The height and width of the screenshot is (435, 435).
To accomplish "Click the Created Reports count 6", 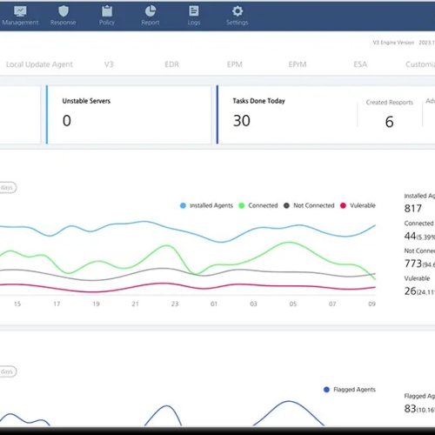I will (389, 122).
